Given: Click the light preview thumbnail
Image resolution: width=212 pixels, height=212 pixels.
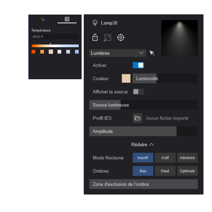Looking at the screenshot, I should [179, 38].
